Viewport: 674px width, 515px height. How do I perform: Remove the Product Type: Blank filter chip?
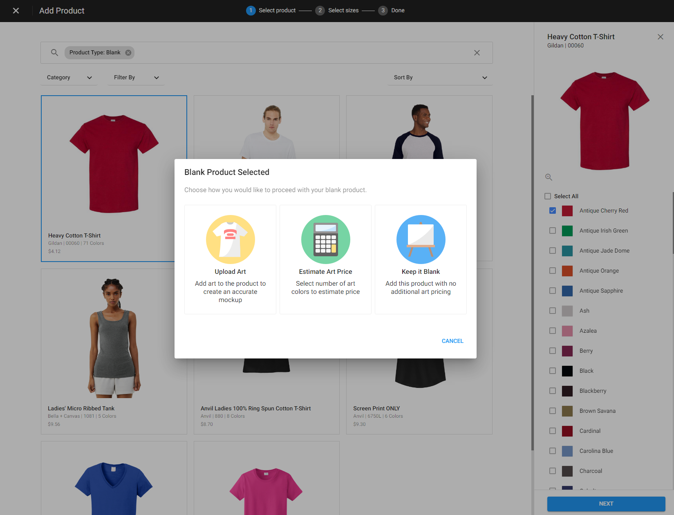128,53
